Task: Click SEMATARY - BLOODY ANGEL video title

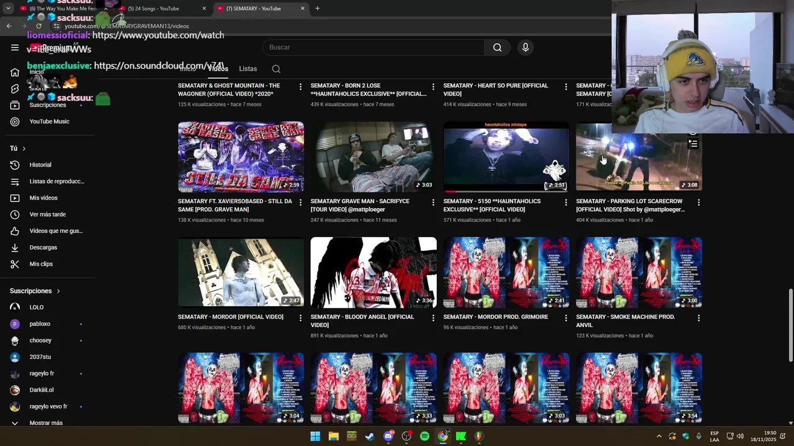Action: click(362, 321)
